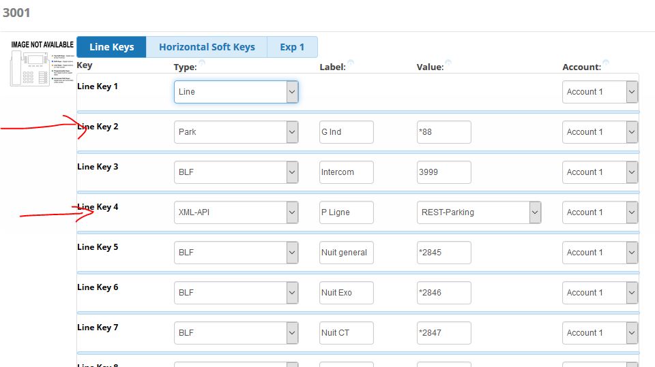Click the *2847 value field
The height and width of the screenshot is (367, 655).
coord(443,333)
